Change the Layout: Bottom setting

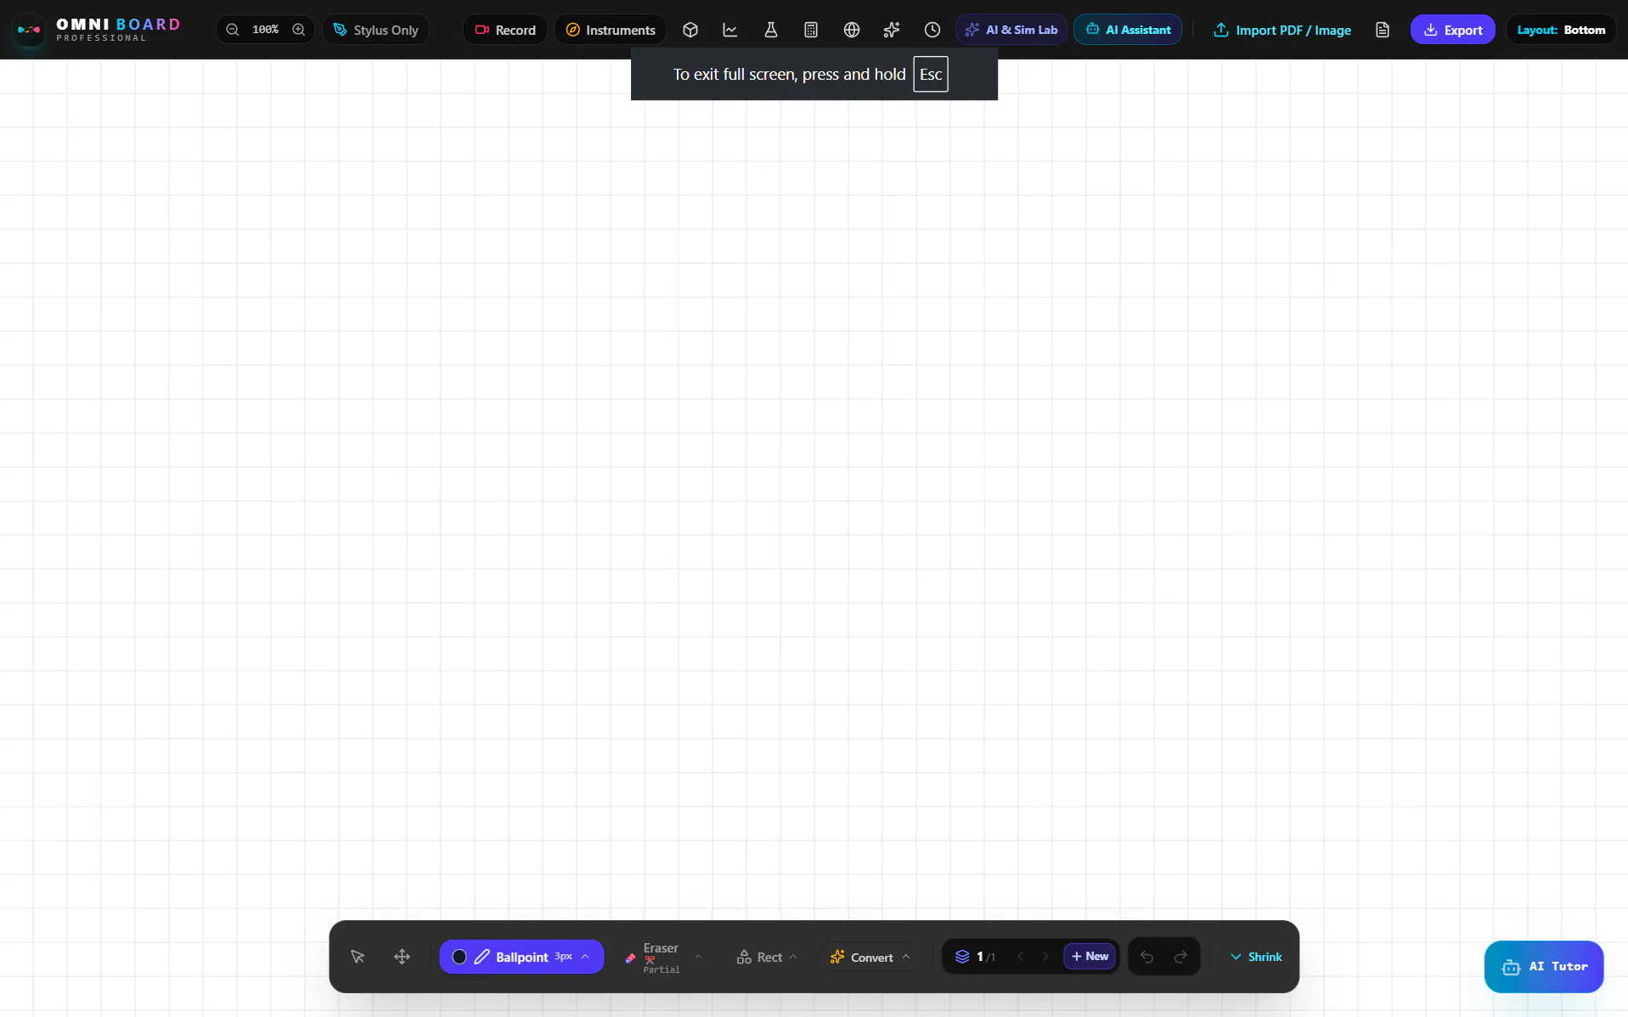tap(1561, 30)
